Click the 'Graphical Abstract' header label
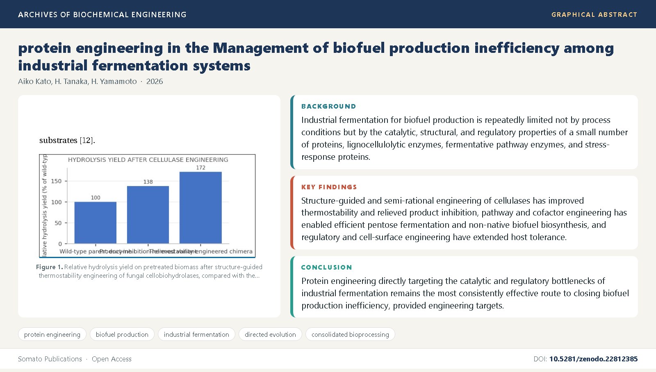 point(594,14)
